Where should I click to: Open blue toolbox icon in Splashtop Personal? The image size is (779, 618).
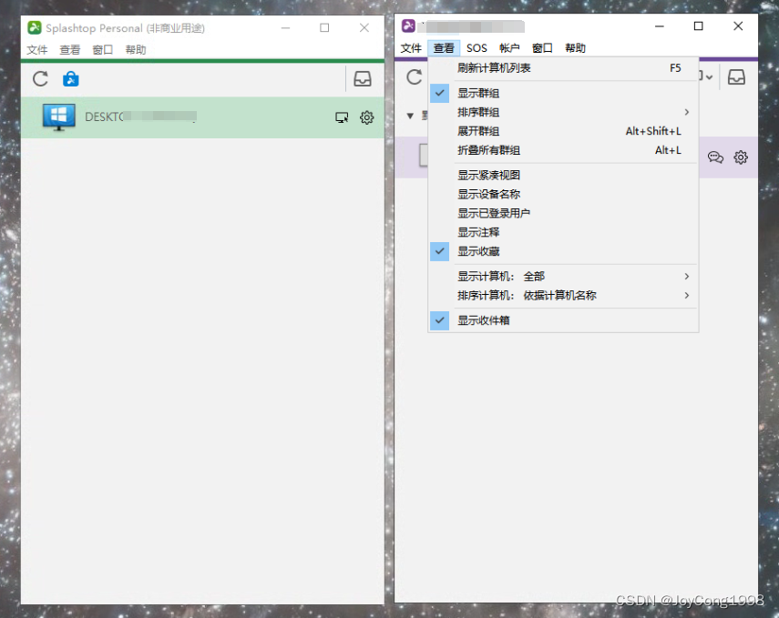70,79
